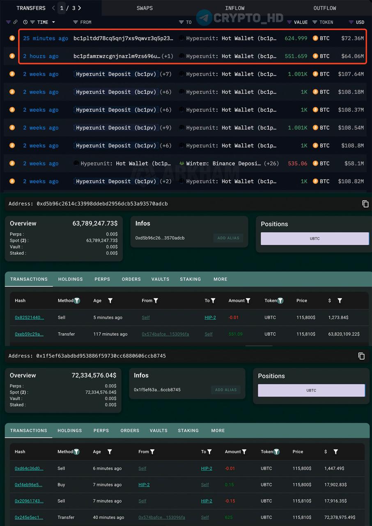This screenshot has height=526, width=372.
Task: Go to next transfers page arrow
Action: (x=80, y=8)
